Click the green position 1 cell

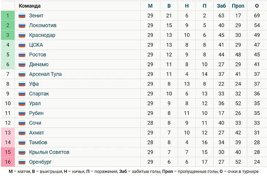pyautogui.click(x=8, y=16)
